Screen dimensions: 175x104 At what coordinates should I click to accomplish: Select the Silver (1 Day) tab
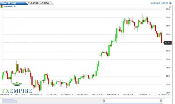point(8,3)
